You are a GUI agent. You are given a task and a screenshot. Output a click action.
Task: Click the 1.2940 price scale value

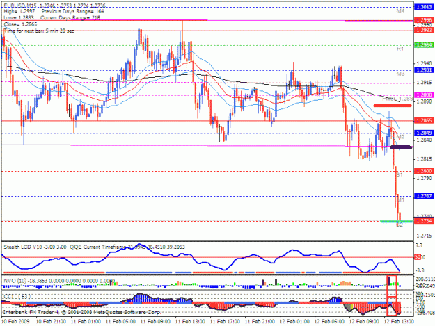click(x=425, y=63)
